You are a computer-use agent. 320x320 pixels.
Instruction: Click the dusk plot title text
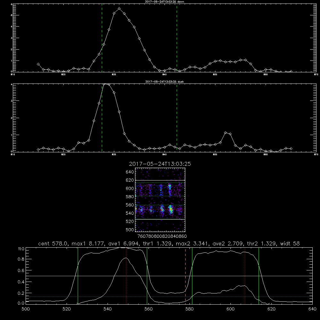tap(164, 82)
